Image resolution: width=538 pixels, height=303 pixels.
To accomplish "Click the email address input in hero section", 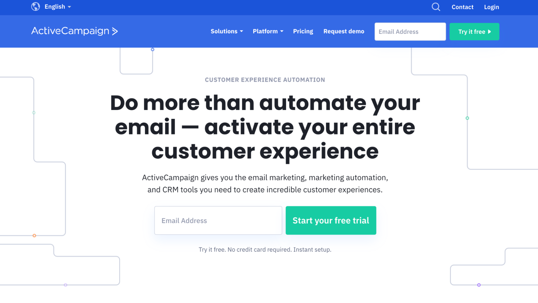I will [x=218, y=220].
